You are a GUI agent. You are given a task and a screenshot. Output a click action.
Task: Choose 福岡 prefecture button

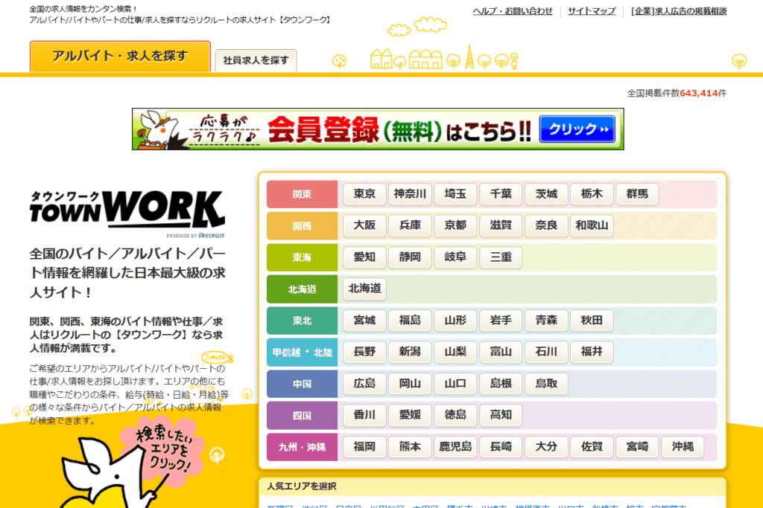coord(364,447)
